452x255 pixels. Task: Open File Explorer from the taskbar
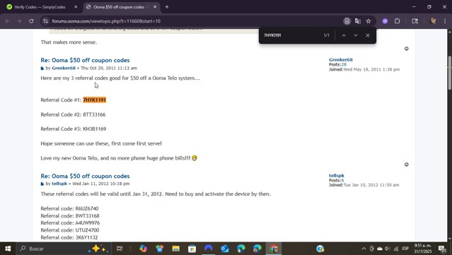[176, 249]
